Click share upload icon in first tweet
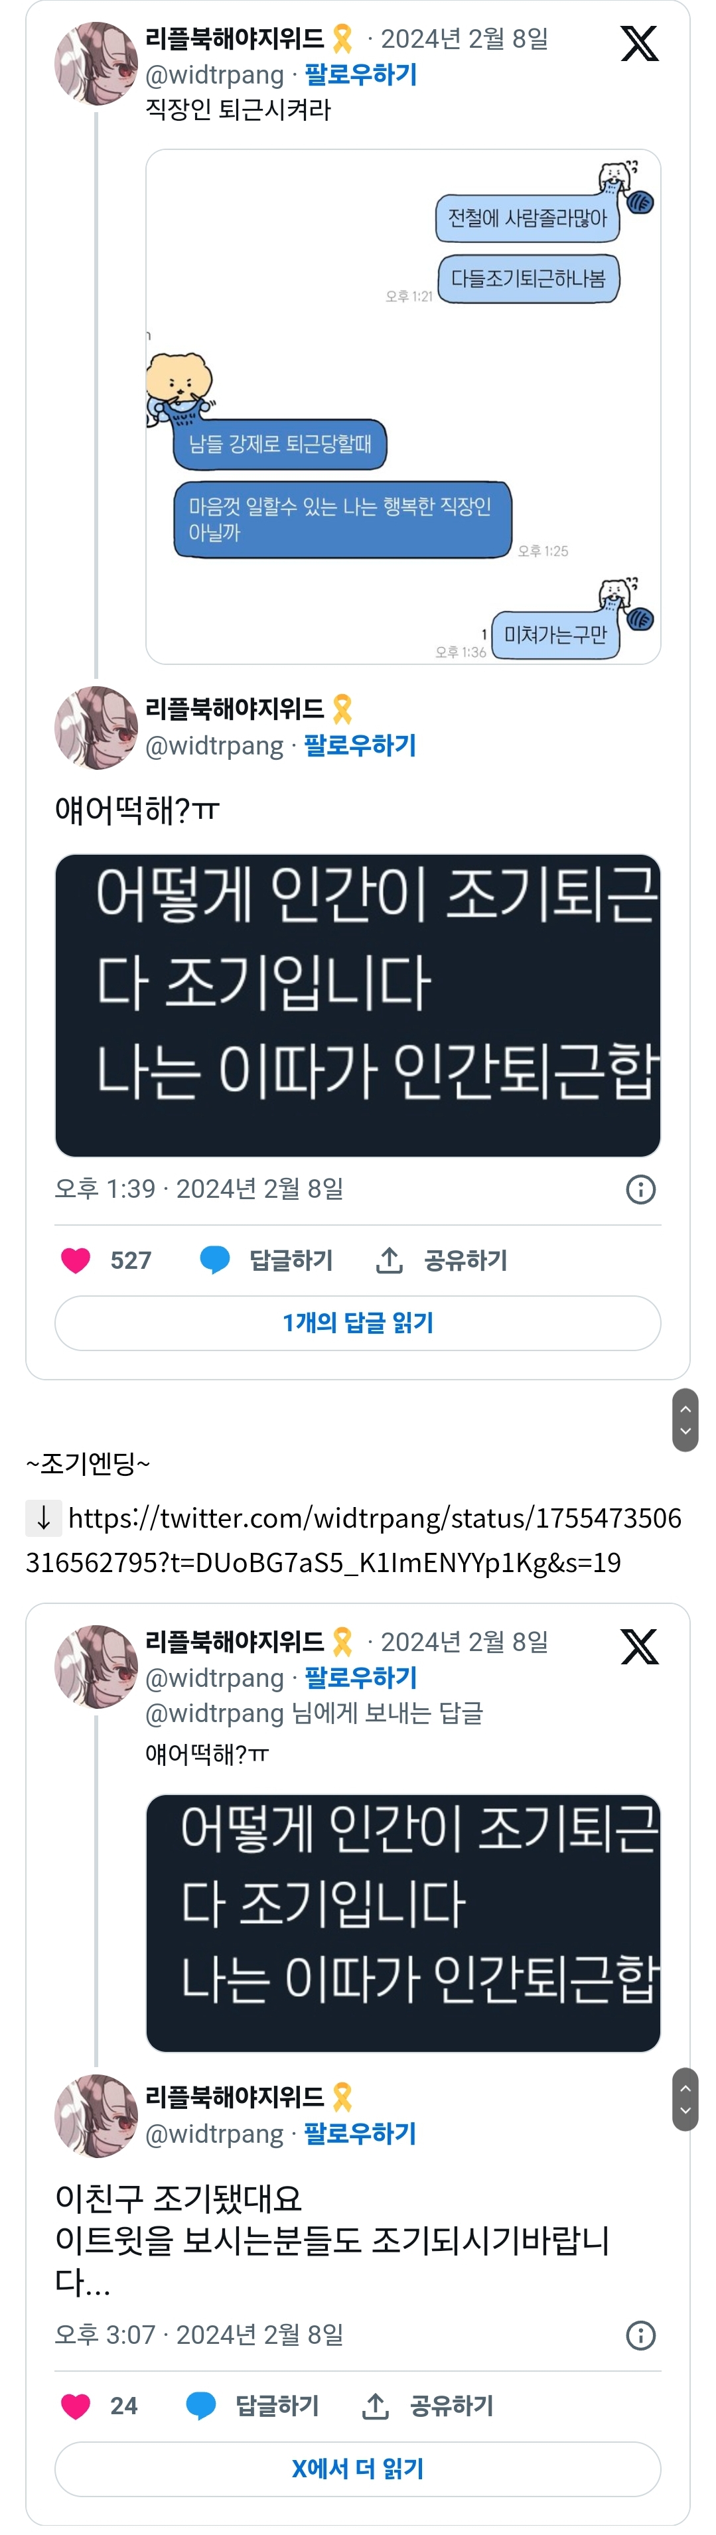 click(390, 1261)
